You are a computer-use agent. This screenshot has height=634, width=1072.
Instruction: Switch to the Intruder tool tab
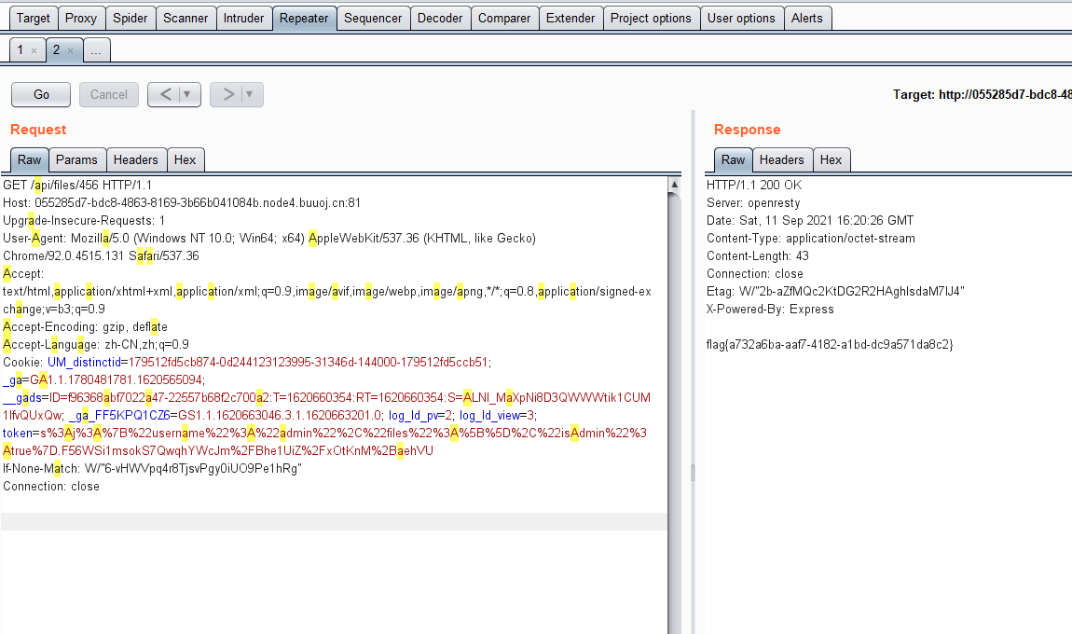click(x=244, y=17)
